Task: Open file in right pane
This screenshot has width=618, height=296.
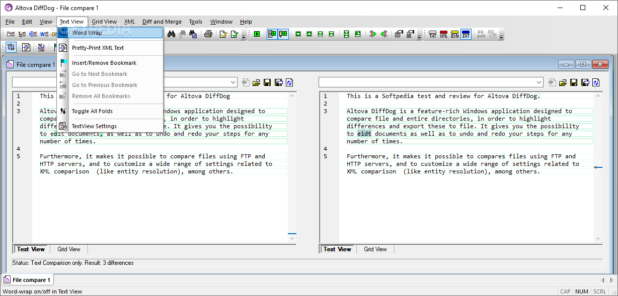Action: (x=563, y=82)
